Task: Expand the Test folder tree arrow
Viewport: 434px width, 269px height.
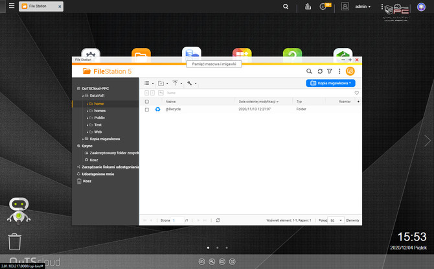Action: (x=87, y=125)
